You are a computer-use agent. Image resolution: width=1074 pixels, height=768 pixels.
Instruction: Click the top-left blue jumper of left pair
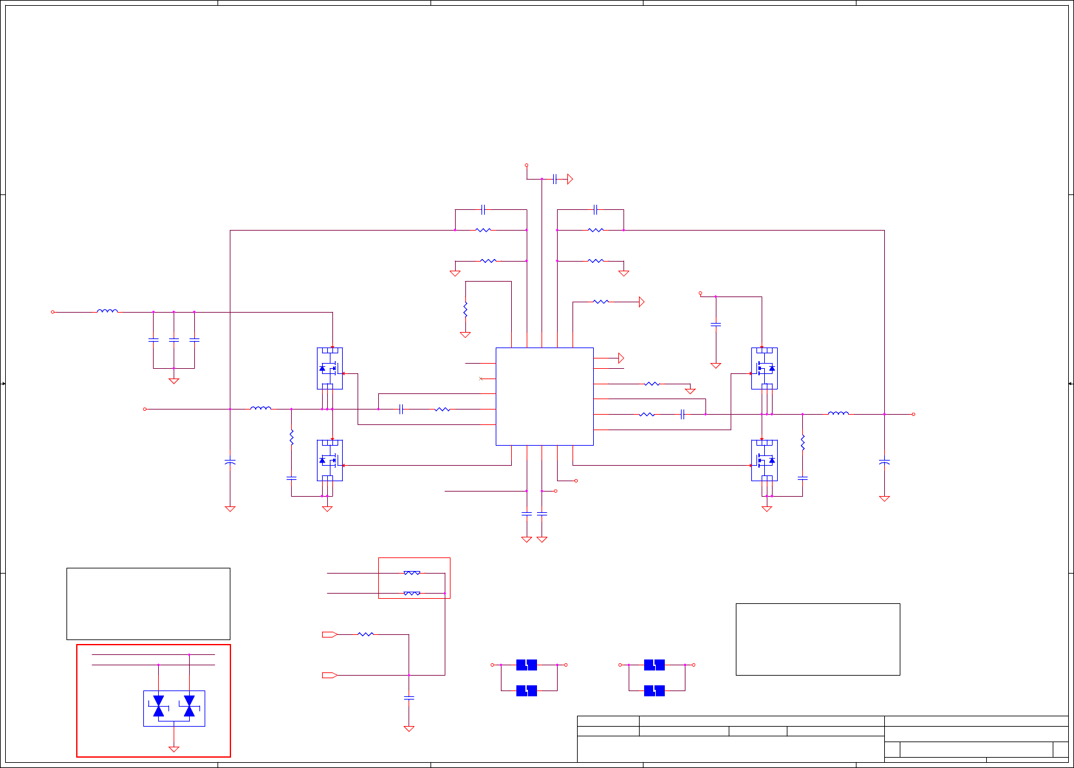tap(527, 665)
